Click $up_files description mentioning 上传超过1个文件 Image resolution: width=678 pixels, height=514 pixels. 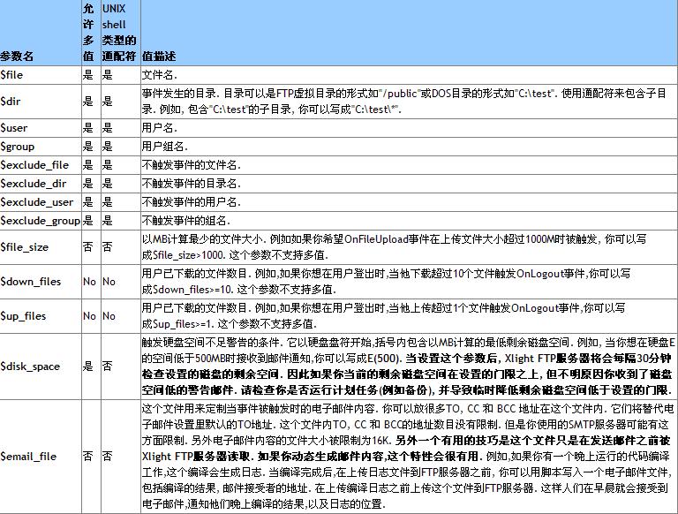pos(383,316)
